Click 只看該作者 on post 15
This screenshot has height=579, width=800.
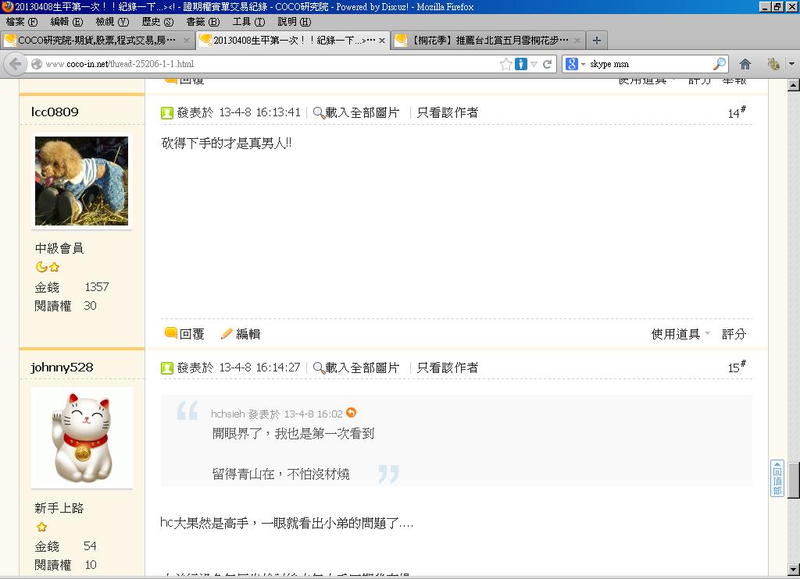448,368
